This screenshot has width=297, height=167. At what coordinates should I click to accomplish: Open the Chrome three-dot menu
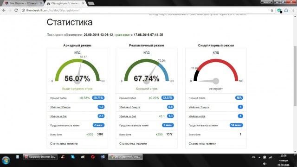(293, 10)
